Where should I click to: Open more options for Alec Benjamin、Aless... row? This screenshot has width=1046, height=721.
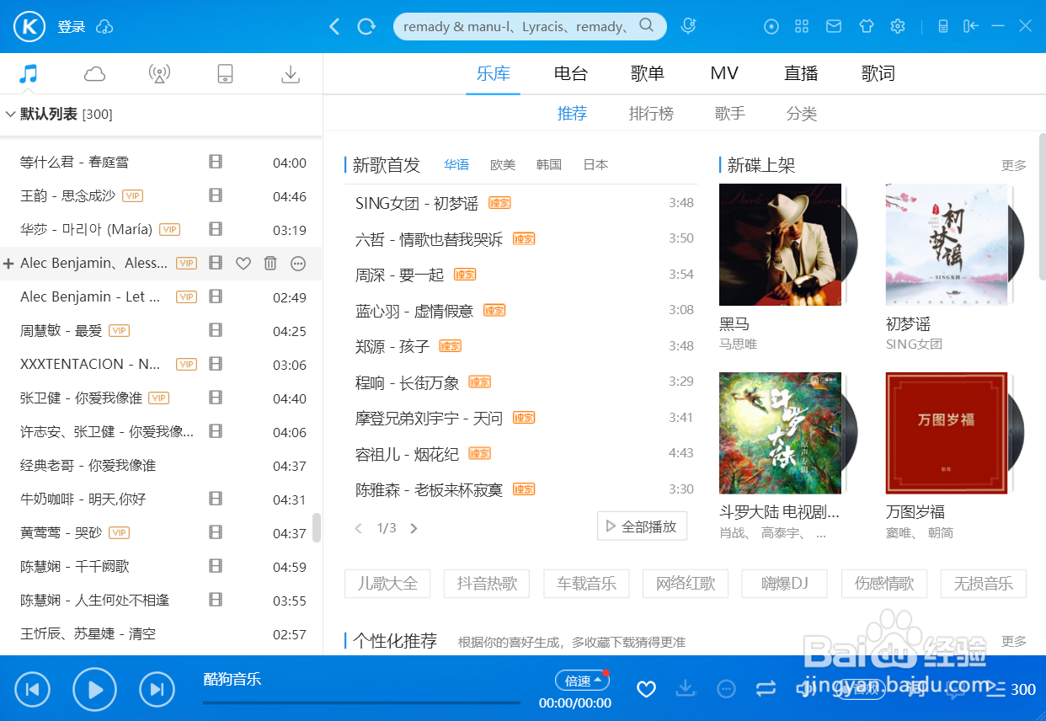point(298,264)
